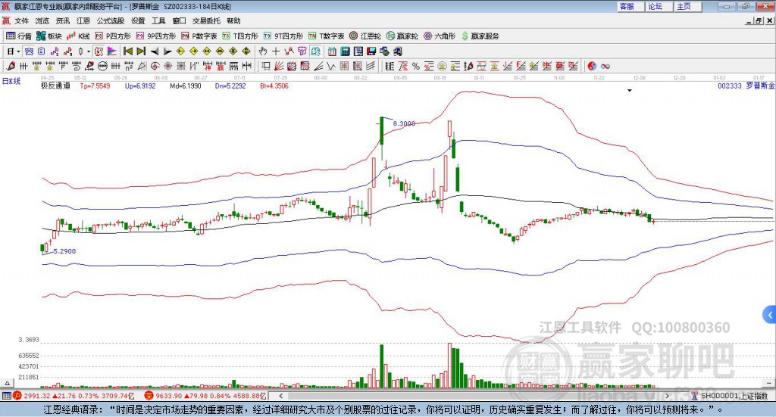776x417 pixels.
Task: Click the 极反通道 indicator name
Action: click(55, 86)
